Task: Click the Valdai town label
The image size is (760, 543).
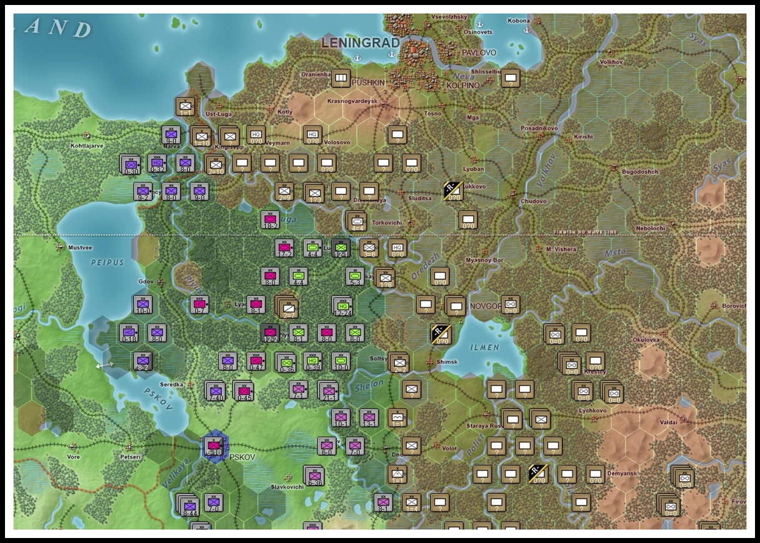Action: (x=668, y=423)
